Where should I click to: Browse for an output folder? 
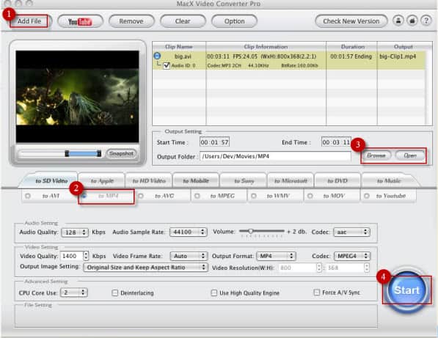376,155
